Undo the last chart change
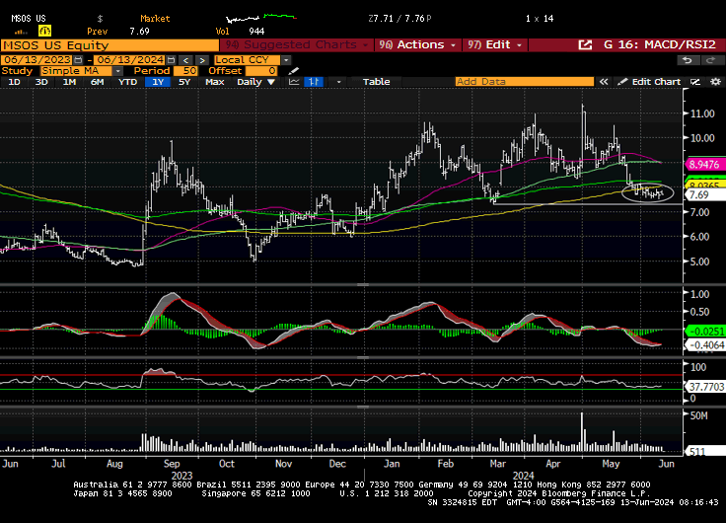The width and height of the screenshot is (726, 523). [x=688, y=60]
